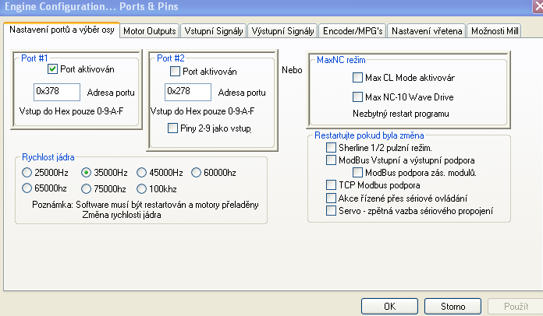Screen dimensions: 543x316
Task: Set kernel speed to 100khz
Action: coord(141,188)
